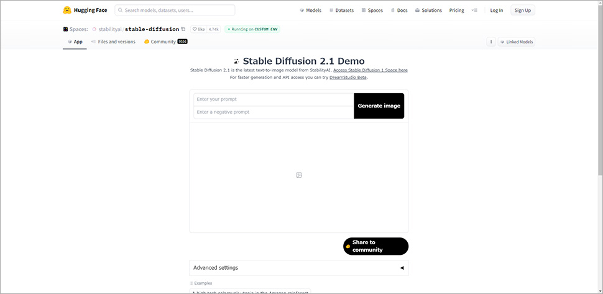Click the Linked Models button
Viewport: 603px width, 294px height.
(x=517, y=42)
